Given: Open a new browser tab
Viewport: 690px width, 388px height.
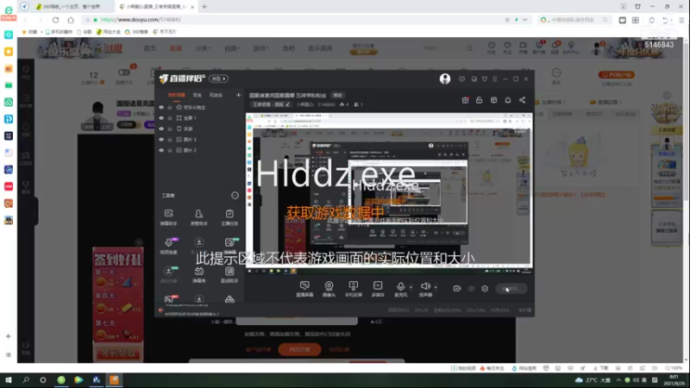Looking at the screenshot, I should click(204, 7).
